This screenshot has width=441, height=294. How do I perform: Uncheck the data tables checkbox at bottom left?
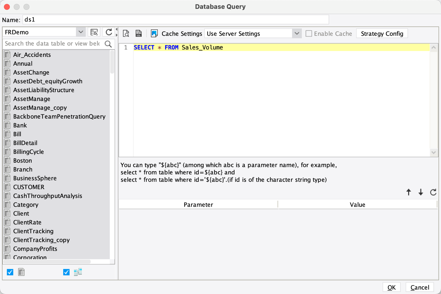click(10, 272)
